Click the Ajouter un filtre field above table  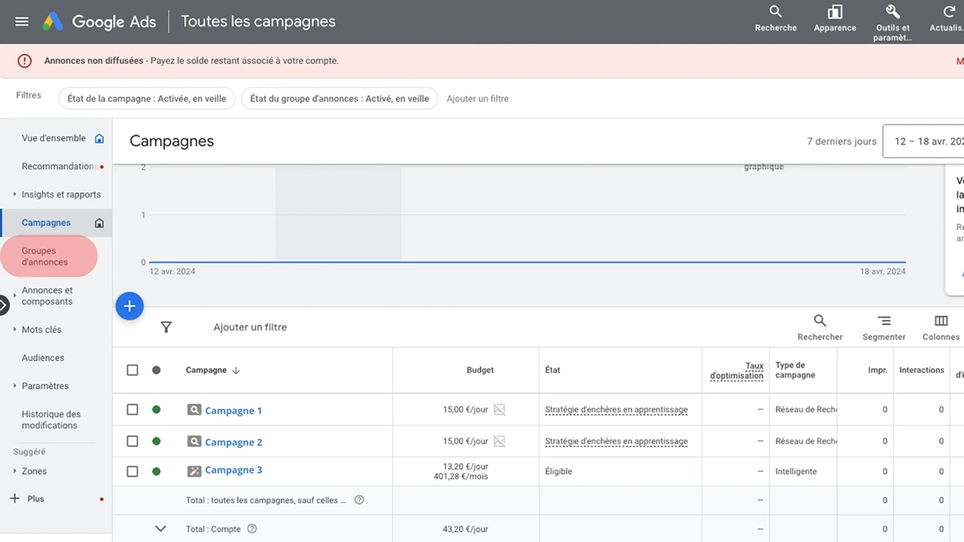tap(250, 327)
